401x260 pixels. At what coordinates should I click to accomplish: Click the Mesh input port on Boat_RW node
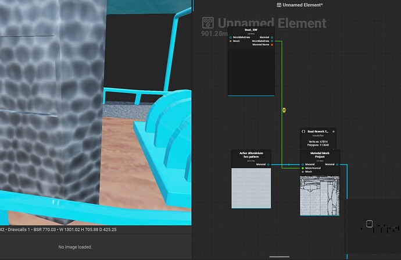[x=231, y=41]
